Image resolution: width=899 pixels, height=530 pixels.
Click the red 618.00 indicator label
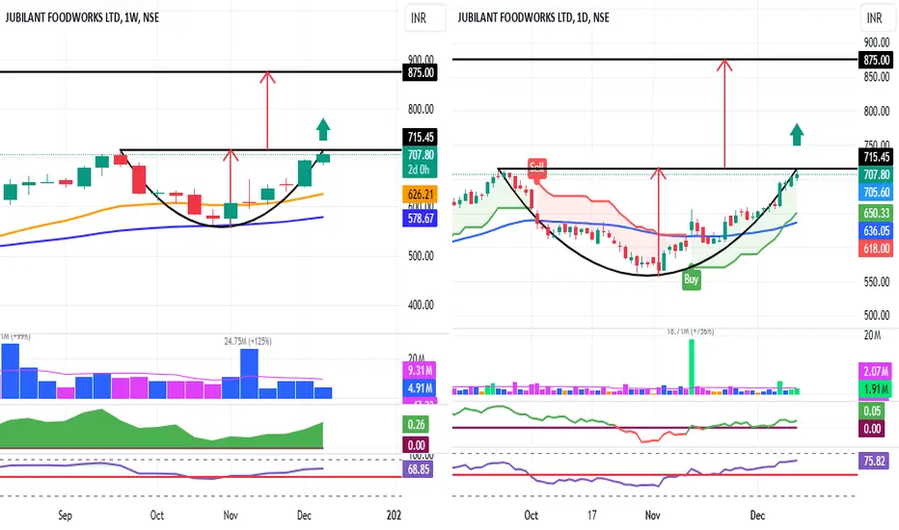[x=876, y=249]
